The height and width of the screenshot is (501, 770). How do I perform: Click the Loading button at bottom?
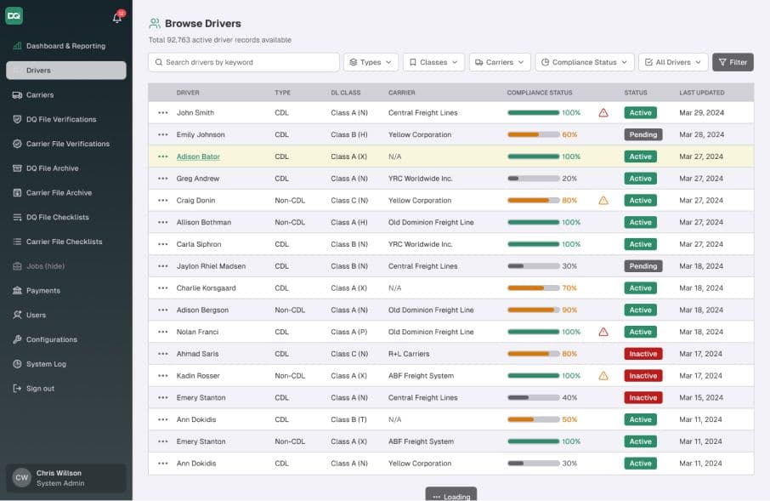click(450, 494)
